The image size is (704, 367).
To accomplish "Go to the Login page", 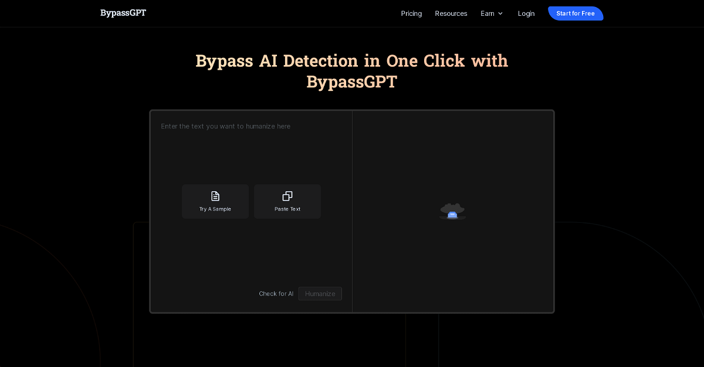I will point(526,13).
